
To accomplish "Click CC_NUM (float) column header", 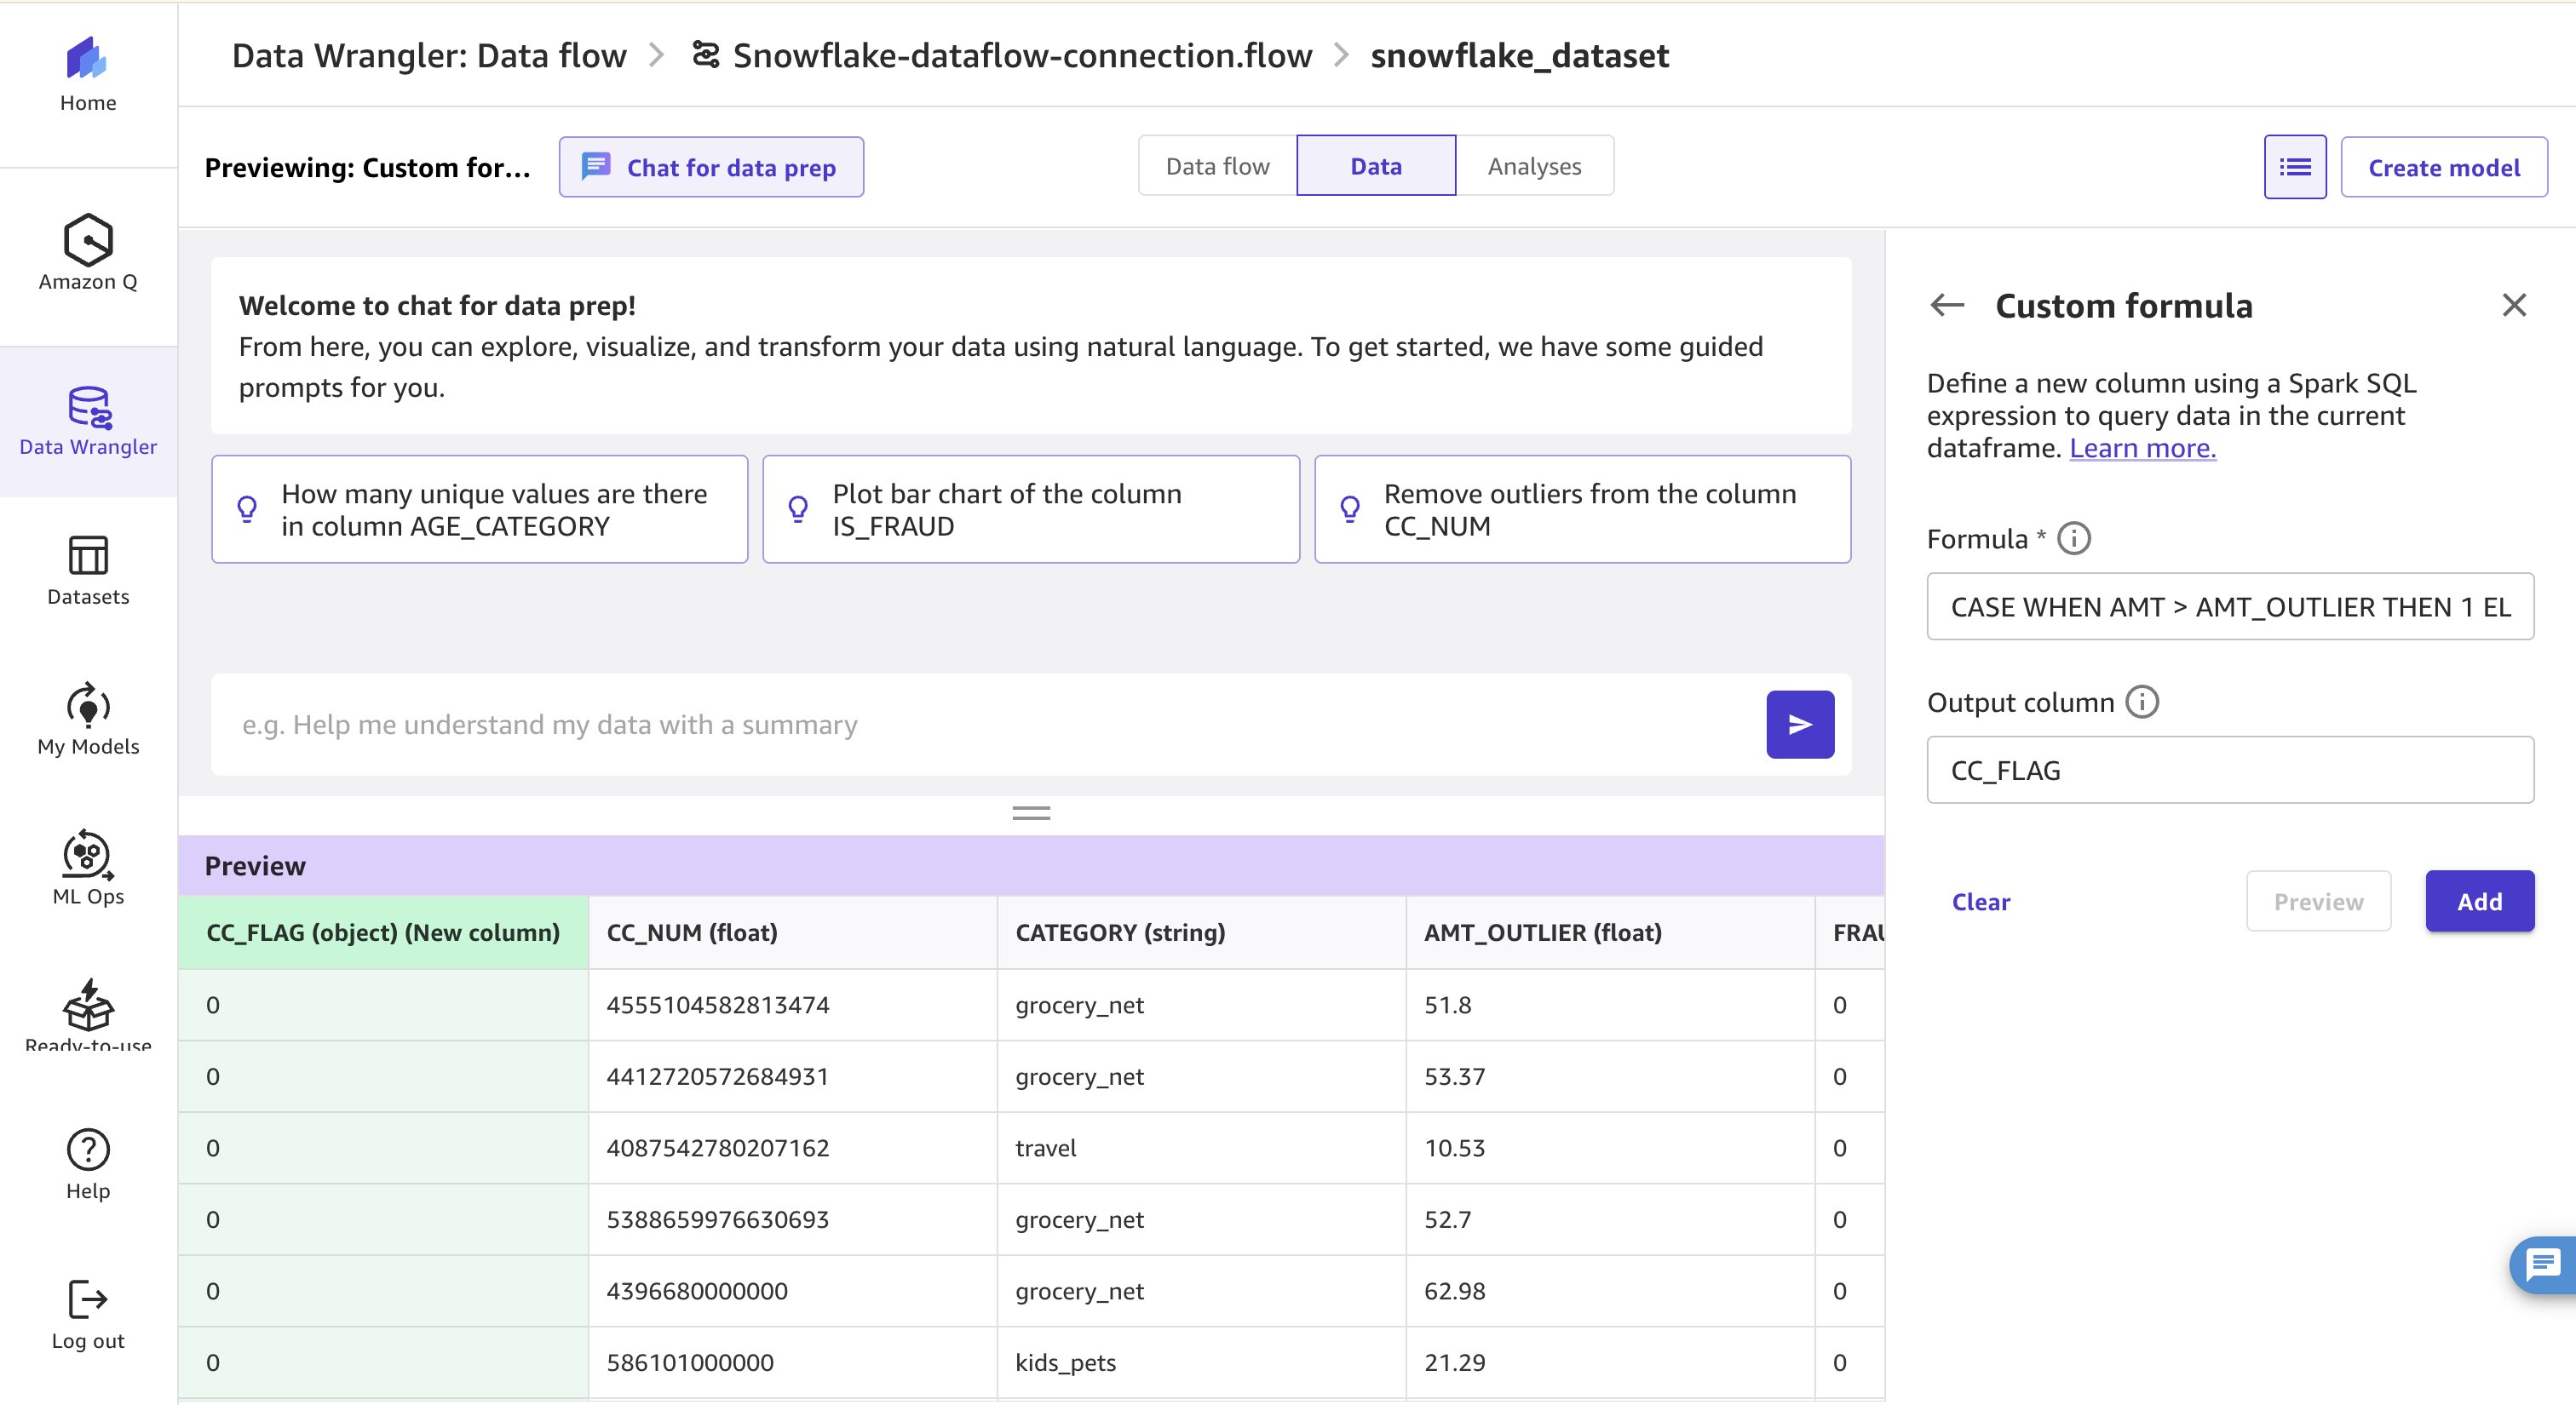I will point(793,932).
